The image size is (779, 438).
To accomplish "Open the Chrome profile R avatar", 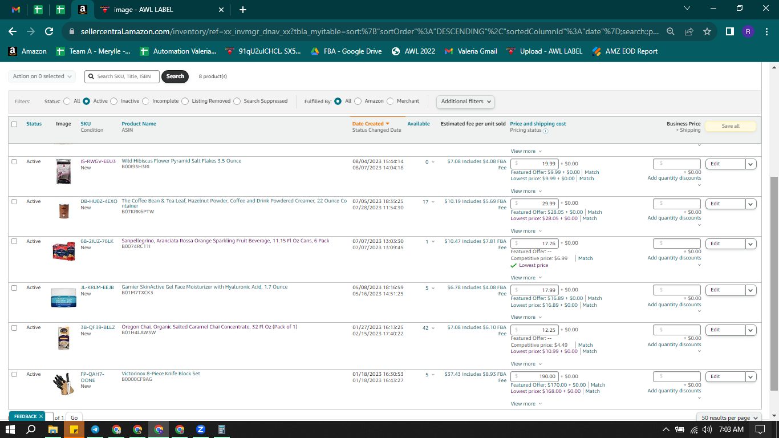I will (x=748, y=32).
